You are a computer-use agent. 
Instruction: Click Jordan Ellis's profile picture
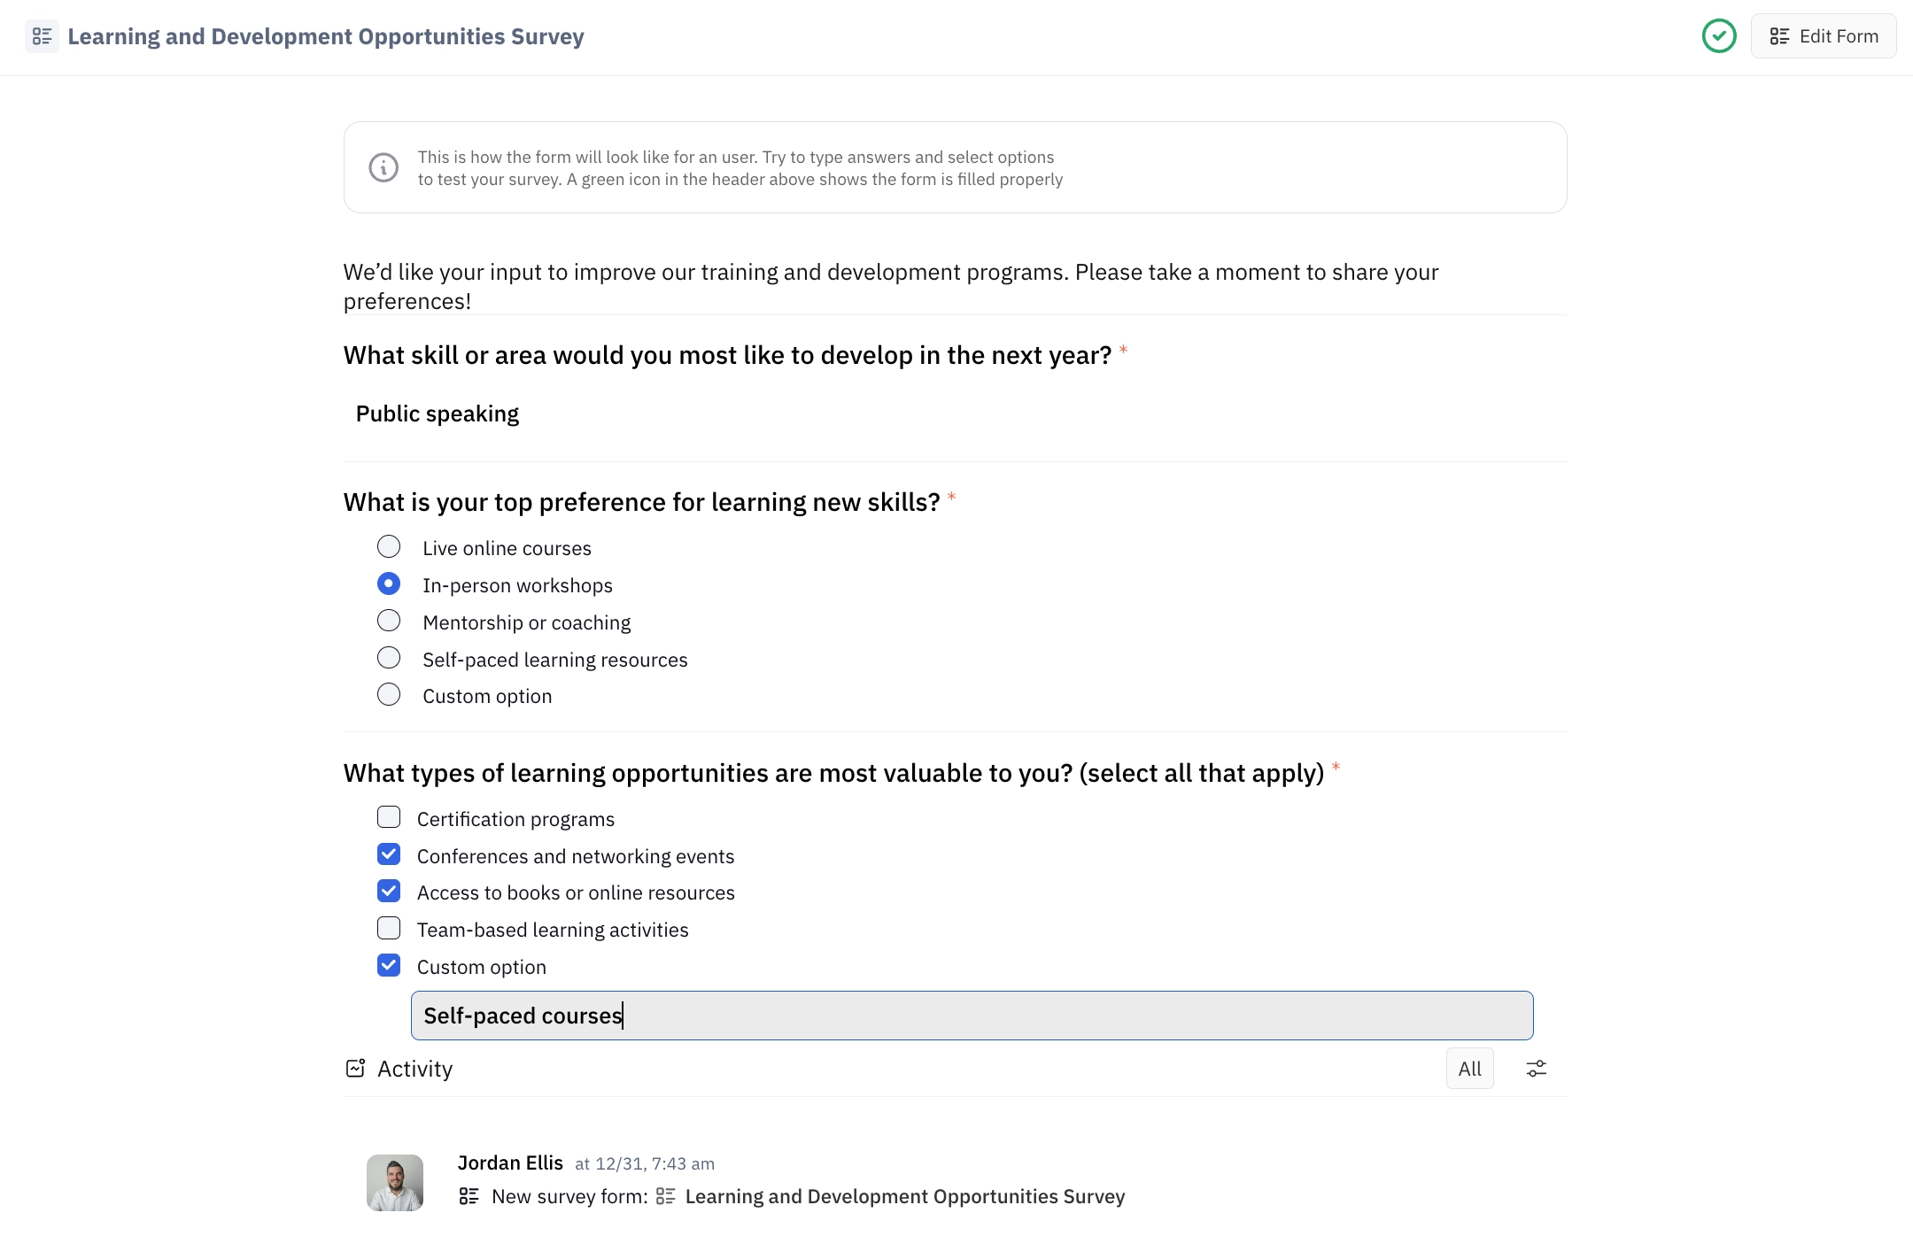point(394,1181)
